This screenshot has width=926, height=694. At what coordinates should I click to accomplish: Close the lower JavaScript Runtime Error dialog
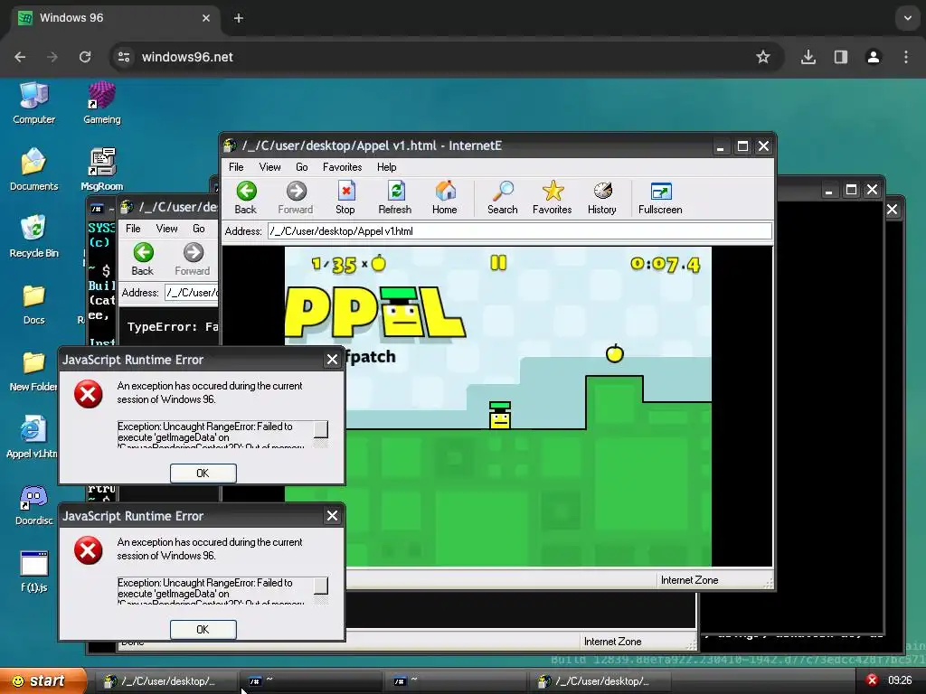coord(333,516)
